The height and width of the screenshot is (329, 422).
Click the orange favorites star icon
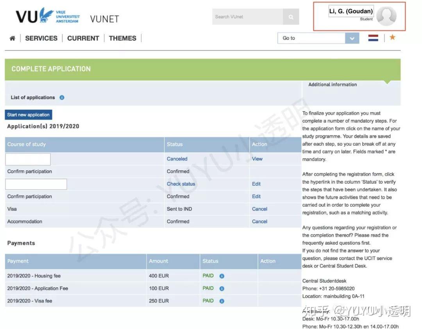[x=392, y=37]
